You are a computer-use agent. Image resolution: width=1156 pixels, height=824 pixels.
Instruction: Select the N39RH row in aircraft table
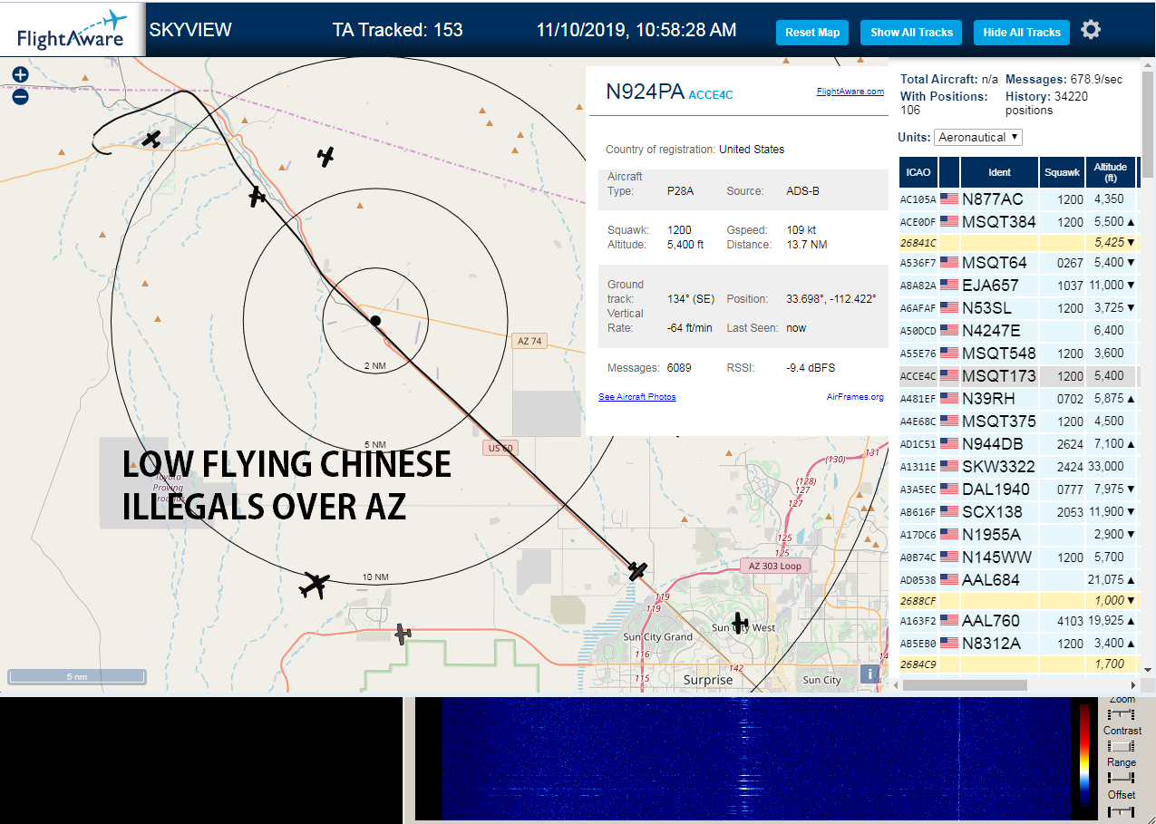pos(1018,398)
